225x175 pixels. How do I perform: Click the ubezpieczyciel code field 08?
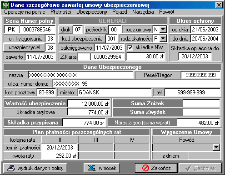(50, 48)
